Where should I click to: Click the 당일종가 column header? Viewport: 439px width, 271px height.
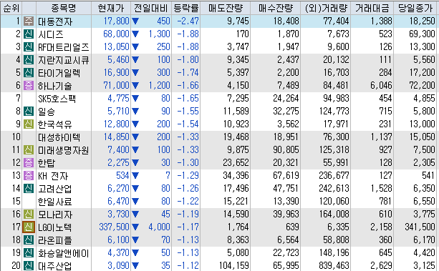click(x=415, y=9)
